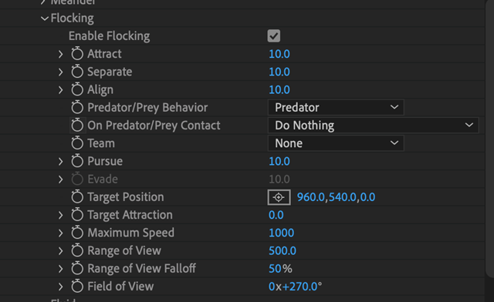Image resolution: width=494 pixels, height=302 pixels.
Task: Click the Field of View angle value
Action: (x=295, y=287)
